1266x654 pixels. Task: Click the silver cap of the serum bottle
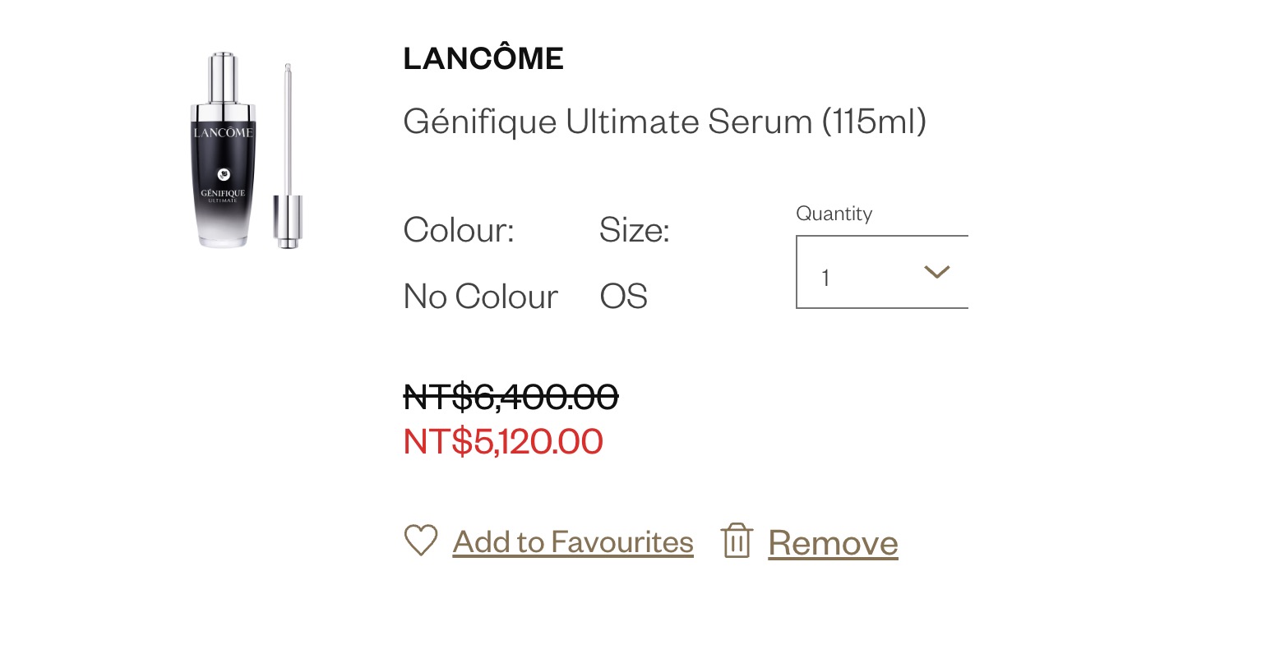223,78
